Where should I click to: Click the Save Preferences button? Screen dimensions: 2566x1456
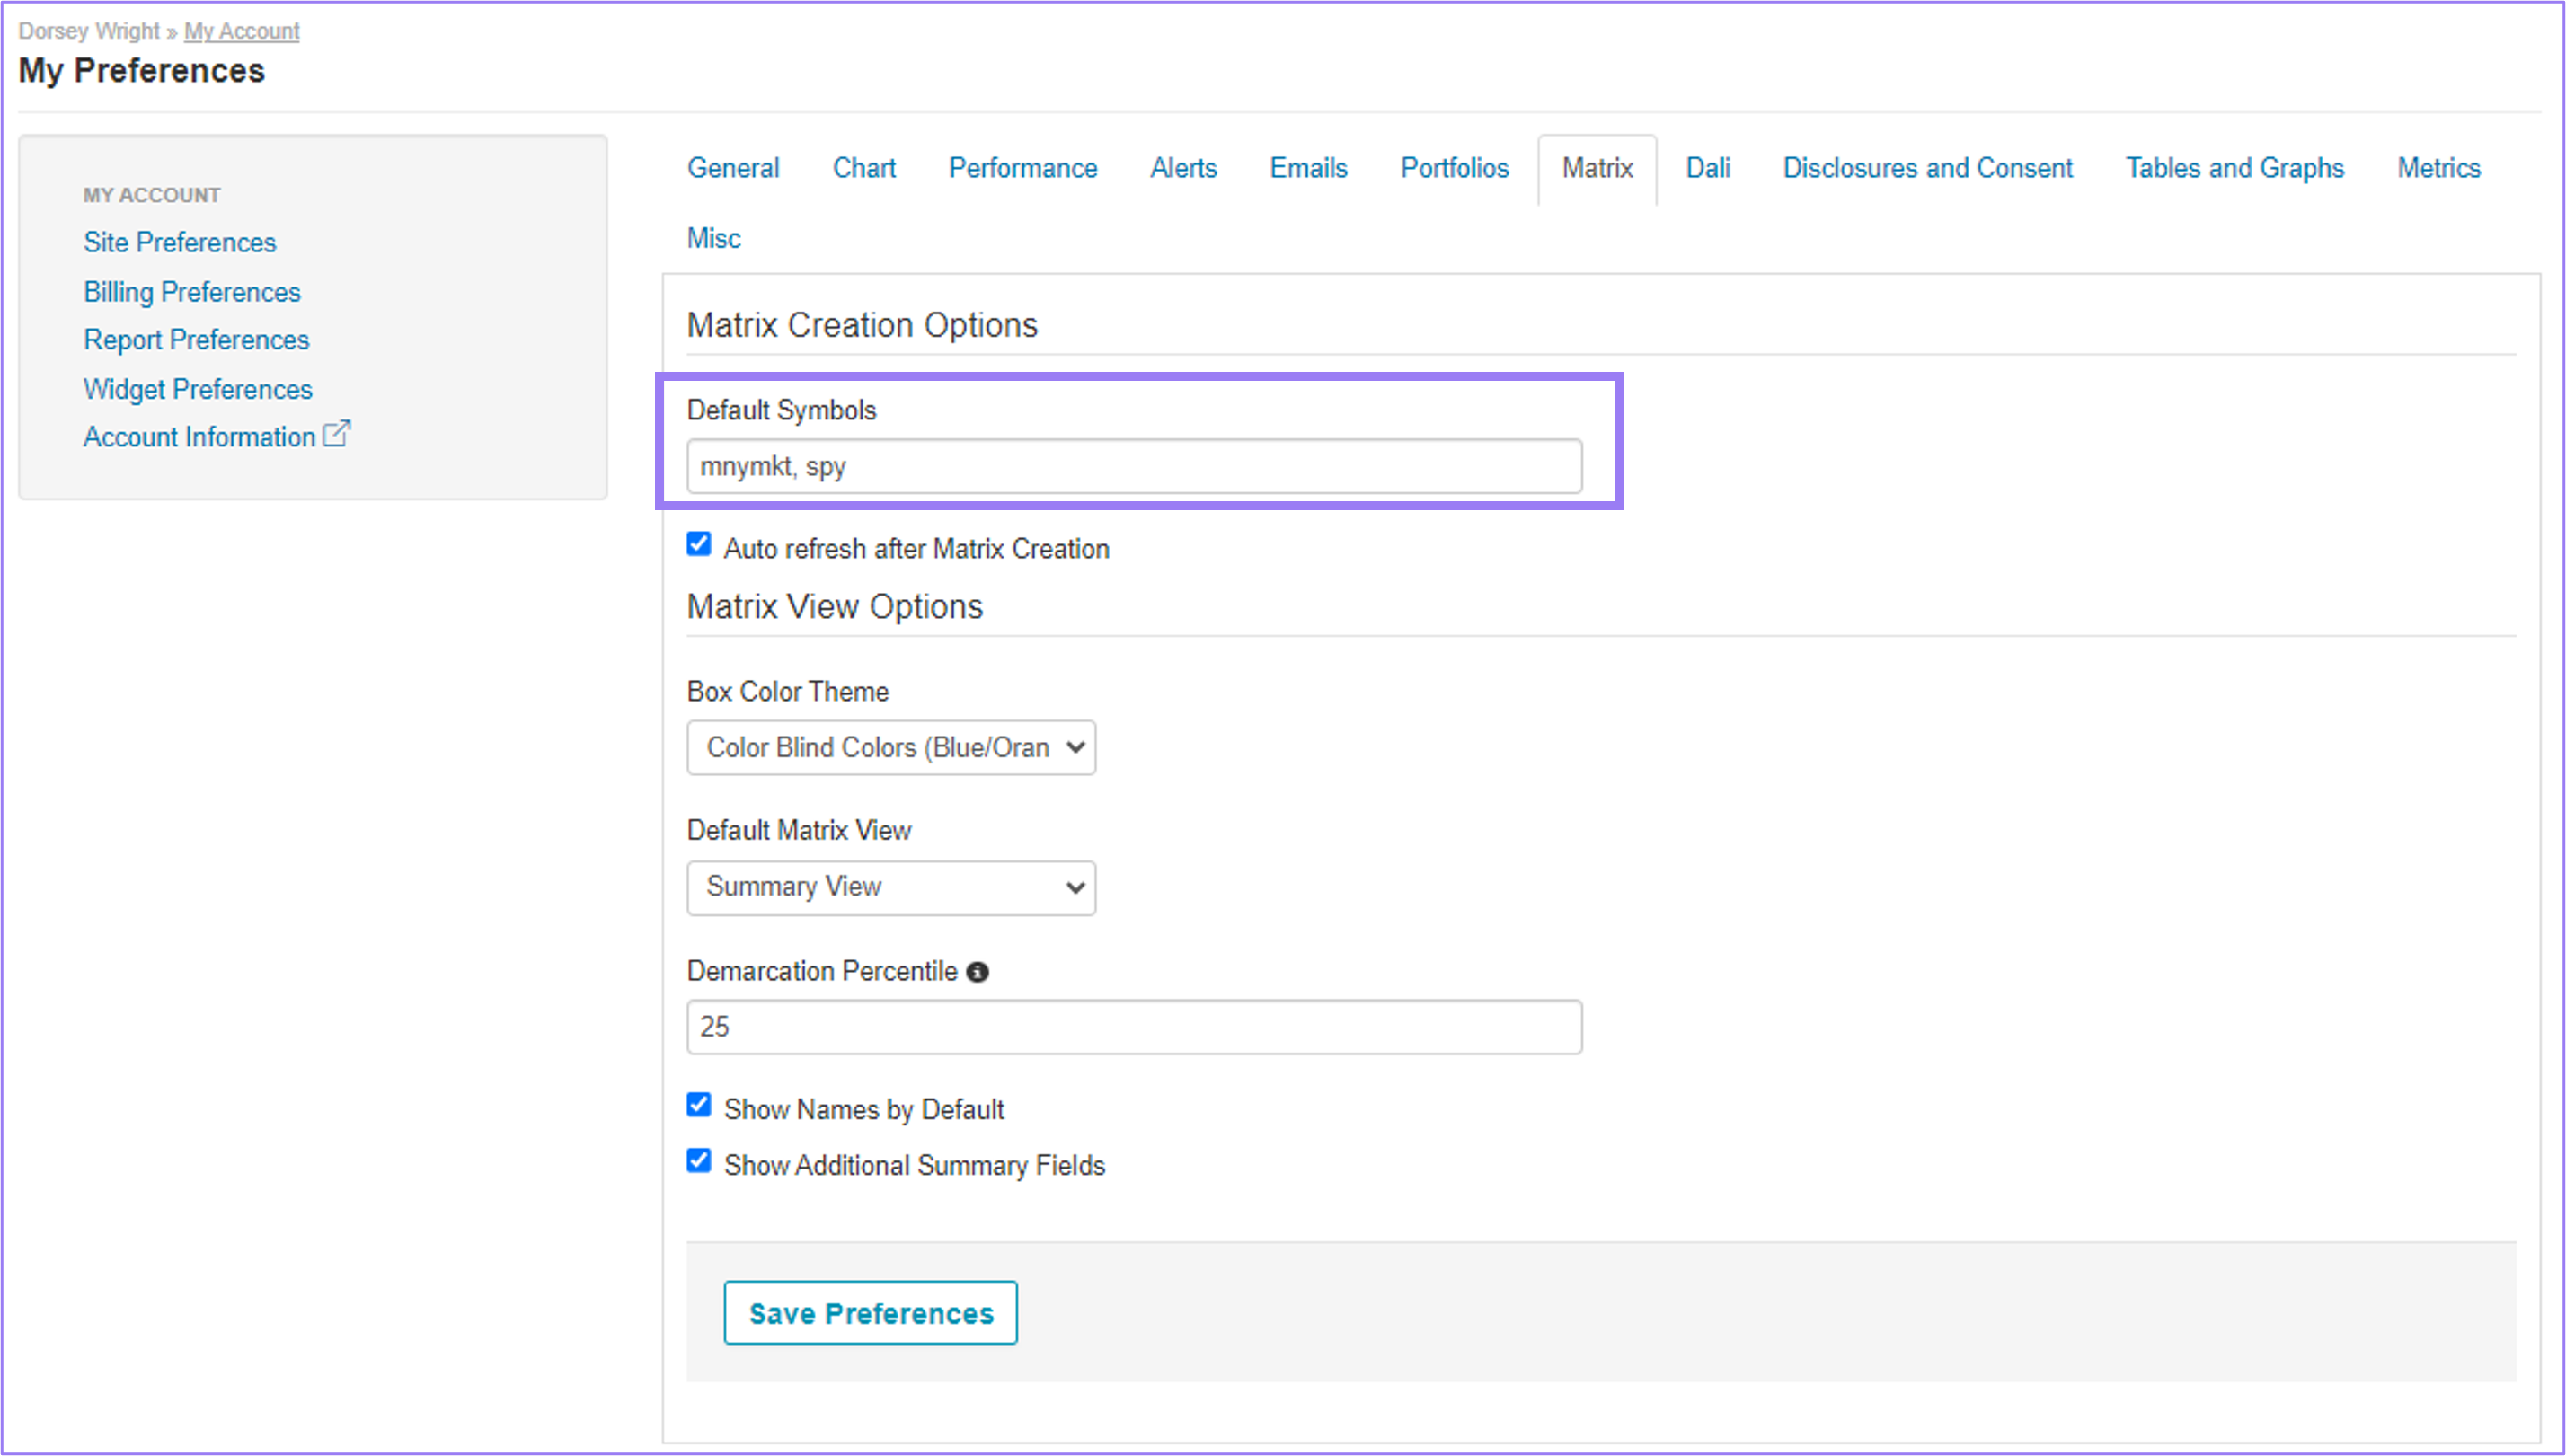[x=871, y=1313]
